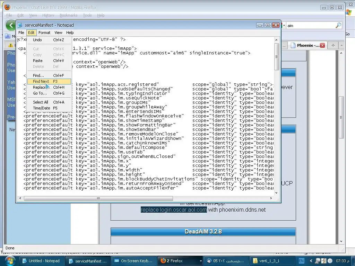Image resolution: width=355 pixels, height=266 pixels.
Task: Open Firefox Tools menu
Action: tap(87, 15)
